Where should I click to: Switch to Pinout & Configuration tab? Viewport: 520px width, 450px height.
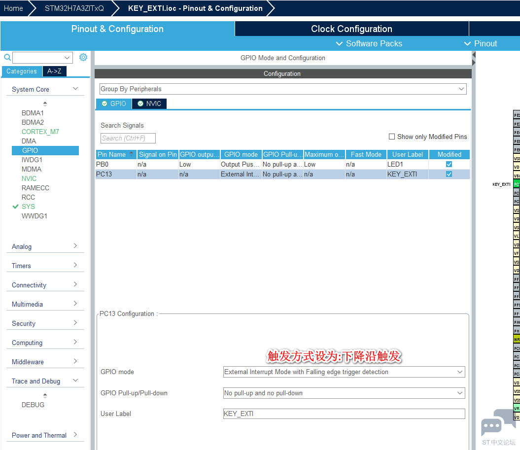(x=117, y=29)
